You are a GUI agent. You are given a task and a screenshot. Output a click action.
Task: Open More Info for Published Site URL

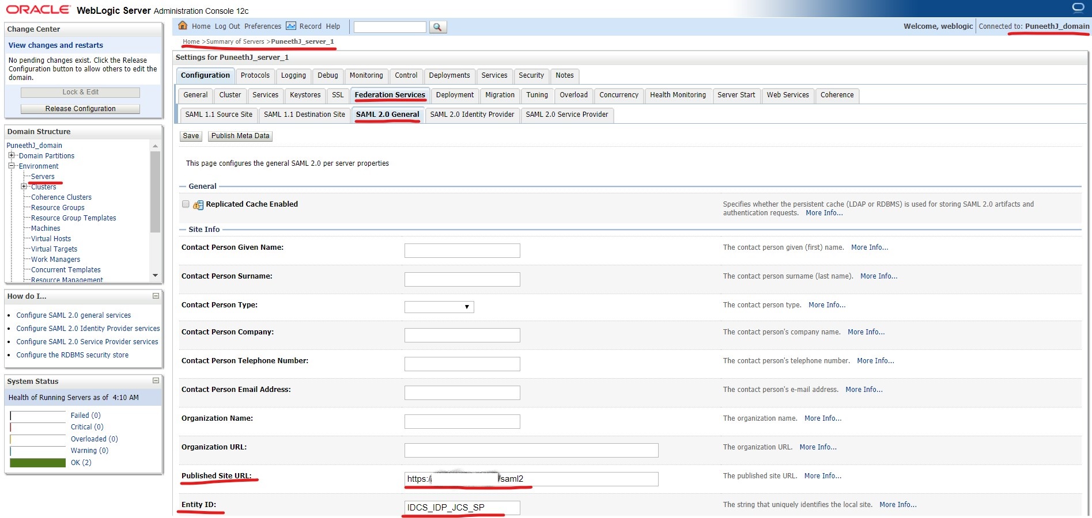[823, 476]
